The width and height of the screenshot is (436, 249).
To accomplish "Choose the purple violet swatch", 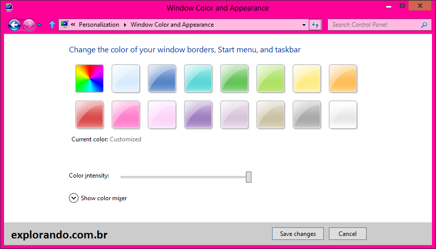I will [198, 115].
